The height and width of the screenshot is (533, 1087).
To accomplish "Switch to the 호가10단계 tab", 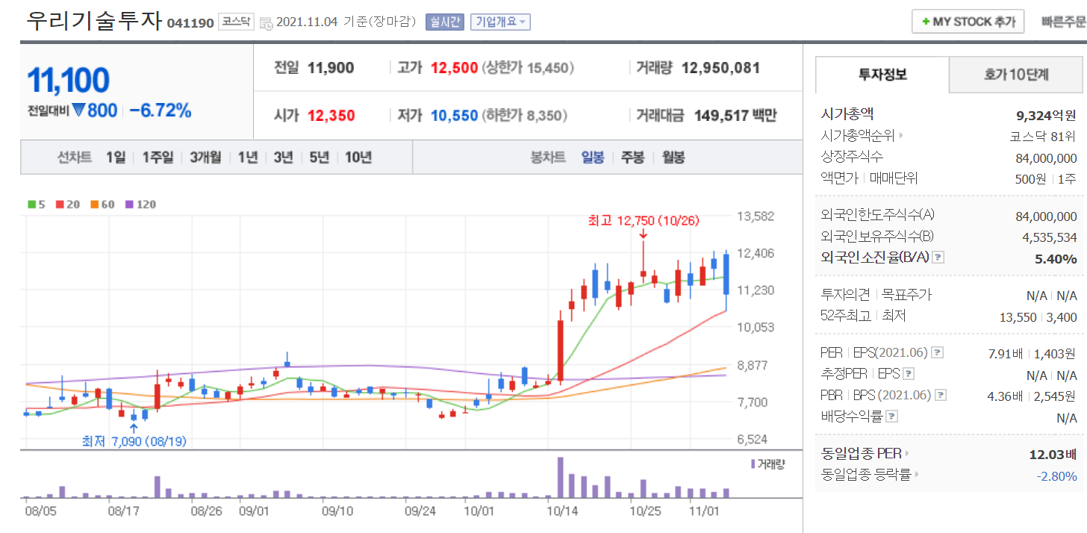I will click(1016, 75).
